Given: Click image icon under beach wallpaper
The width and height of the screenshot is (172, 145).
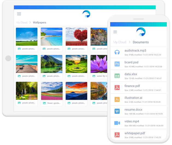Looking at the screenshot, I should click(x=44, y=49).
